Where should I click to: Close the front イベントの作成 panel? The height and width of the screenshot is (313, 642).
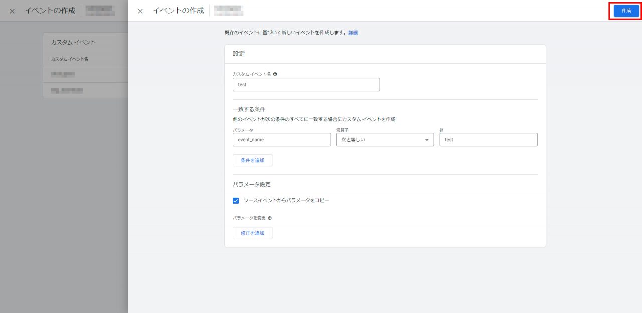[140, 11]
